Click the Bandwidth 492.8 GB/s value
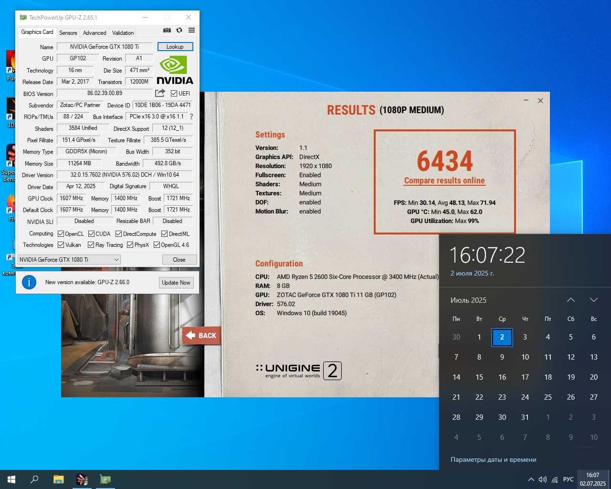The image size is (611, 489). point(168,163)
